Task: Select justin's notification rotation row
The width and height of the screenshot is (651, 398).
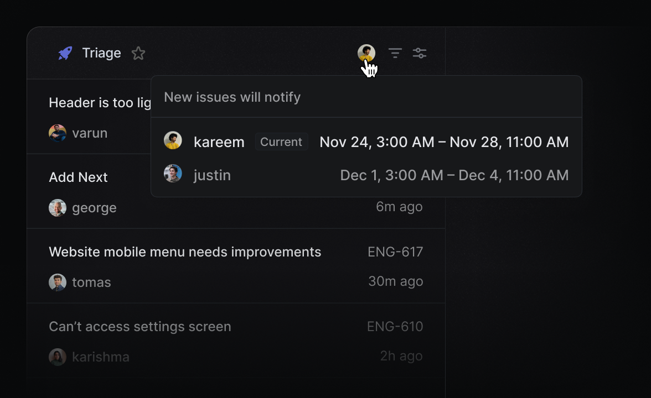Action: (366, 175)
